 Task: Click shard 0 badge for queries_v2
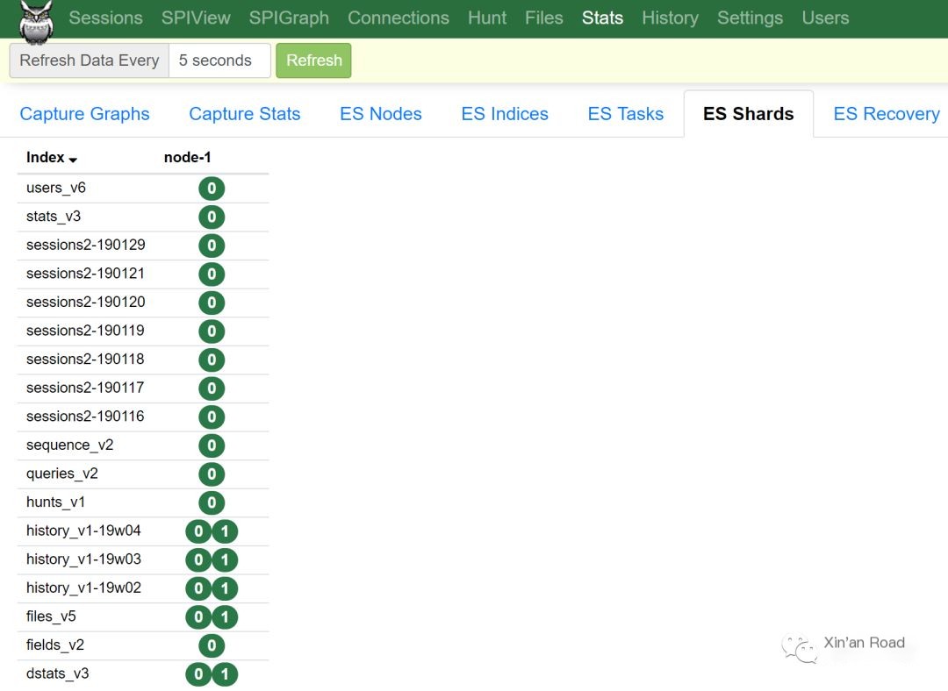pos(212,474)
